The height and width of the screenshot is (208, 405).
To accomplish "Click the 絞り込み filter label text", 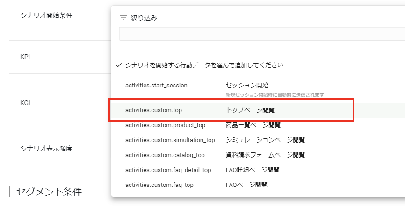I will point(144,18).
